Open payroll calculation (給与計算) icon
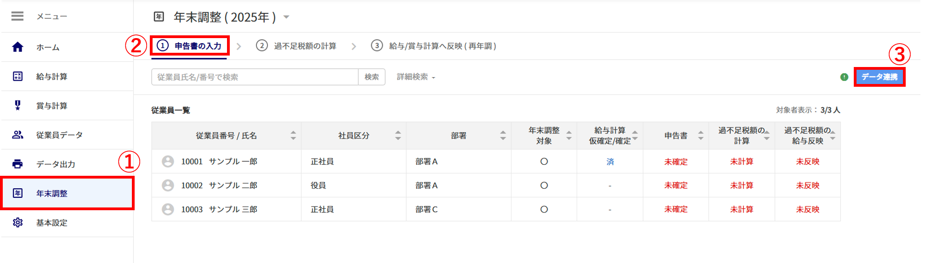The width and height of the screenshot is (925, 263). click(17, 77)
